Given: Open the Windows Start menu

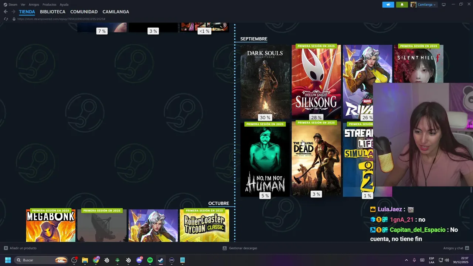Looking at the screenshot, I should tap(8, 260).
